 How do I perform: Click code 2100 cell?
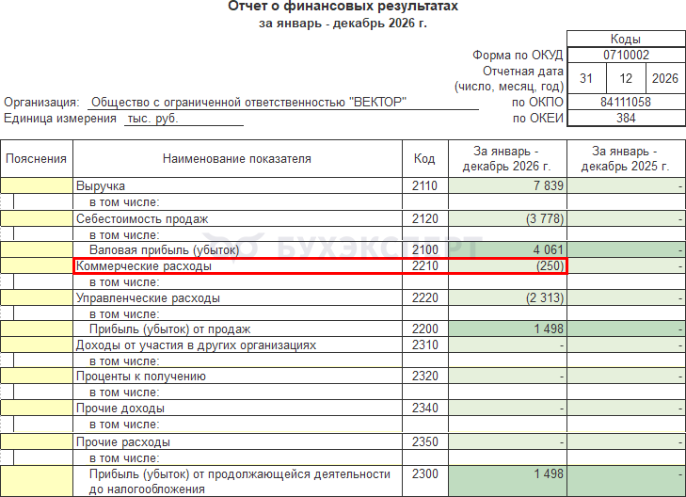[425, 249]
